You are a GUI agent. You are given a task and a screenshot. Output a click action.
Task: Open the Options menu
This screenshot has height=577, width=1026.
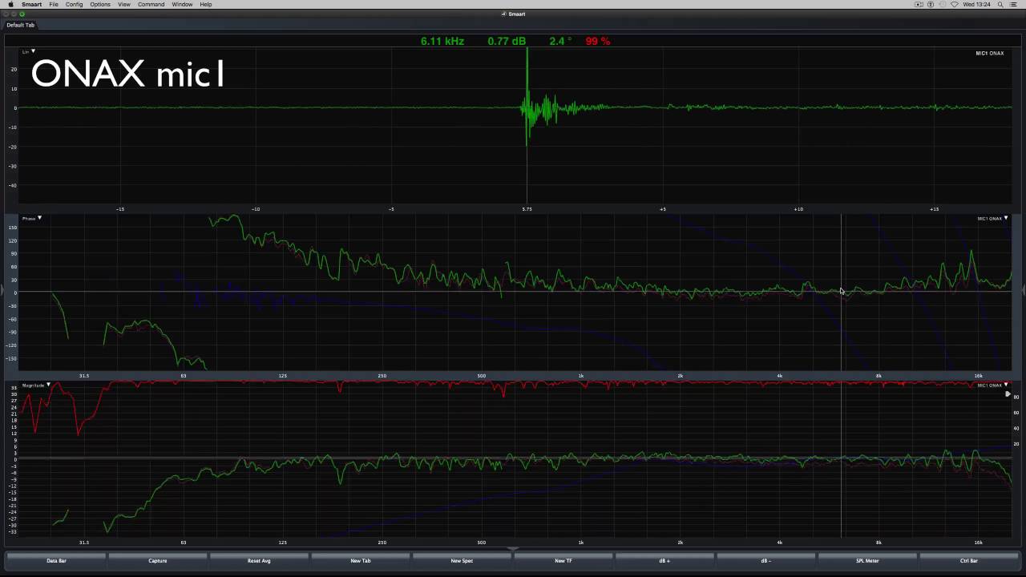click(100, 4)
